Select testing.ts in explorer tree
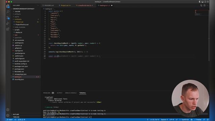 point(26,77)
